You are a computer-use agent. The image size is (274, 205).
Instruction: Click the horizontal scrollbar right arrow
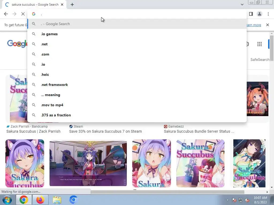(267, 192)
